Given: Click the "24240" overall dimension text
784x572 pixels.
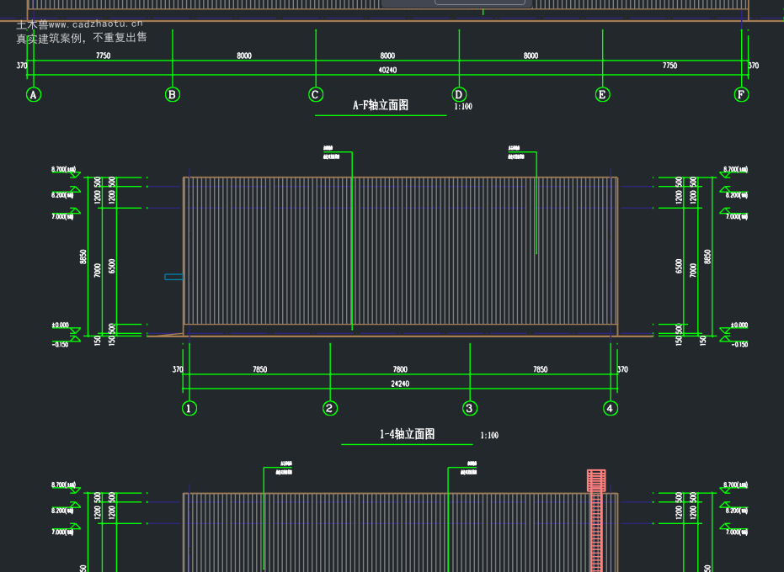Looking at the screenshot, I should [400, 384].
